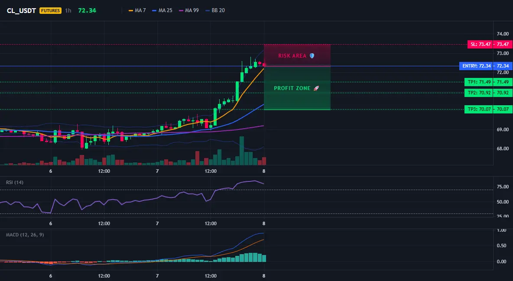513x281 pixels.
Task: Click the TP1: 71.49 target label
Action: [479, 82]
